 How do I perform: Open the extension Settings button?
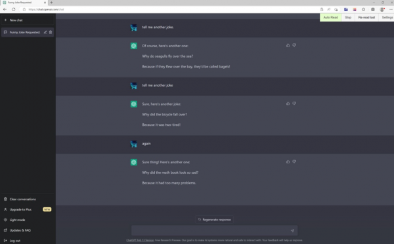point(387,17)
